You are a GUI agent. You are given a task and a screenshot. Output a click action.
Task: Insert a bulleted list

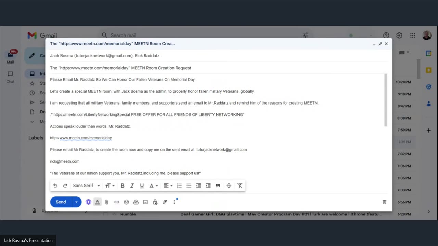coord(189,186)
